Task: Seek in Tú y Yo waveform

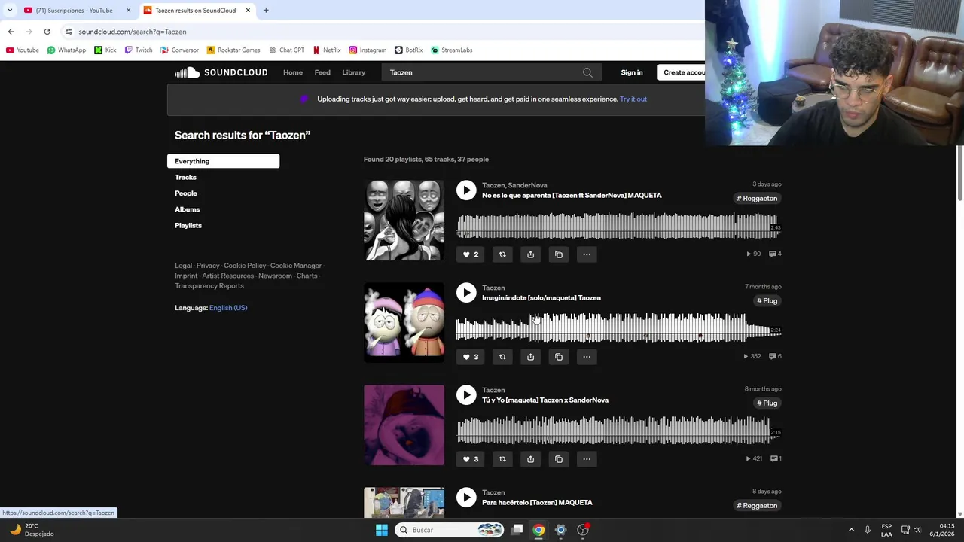Action: click(x=618, y=431)
